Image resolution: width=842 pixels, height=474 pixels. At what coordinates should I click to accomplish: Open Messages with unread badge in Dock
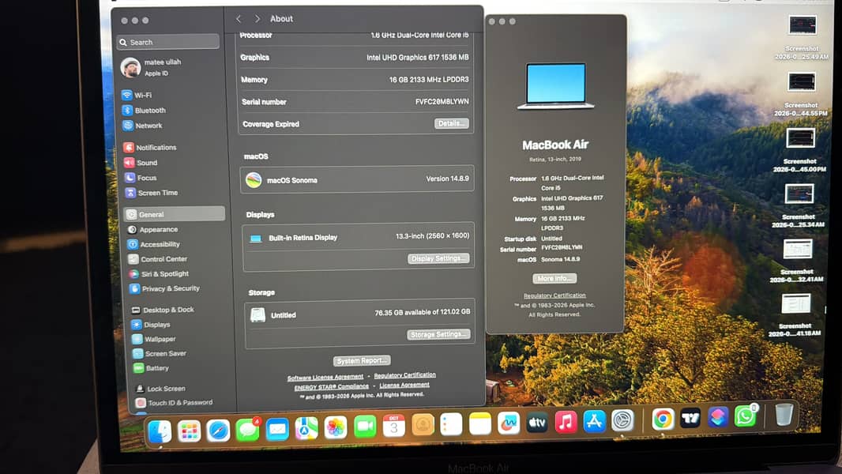pyautogui.click(x=247, y=430)
